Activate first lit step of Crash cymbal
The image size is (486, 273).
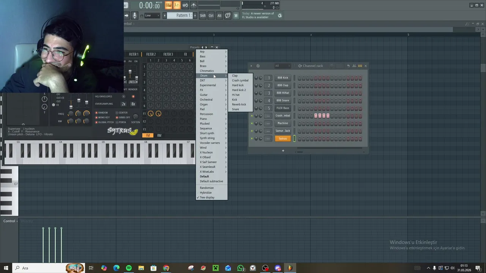(x=316, y=116)
